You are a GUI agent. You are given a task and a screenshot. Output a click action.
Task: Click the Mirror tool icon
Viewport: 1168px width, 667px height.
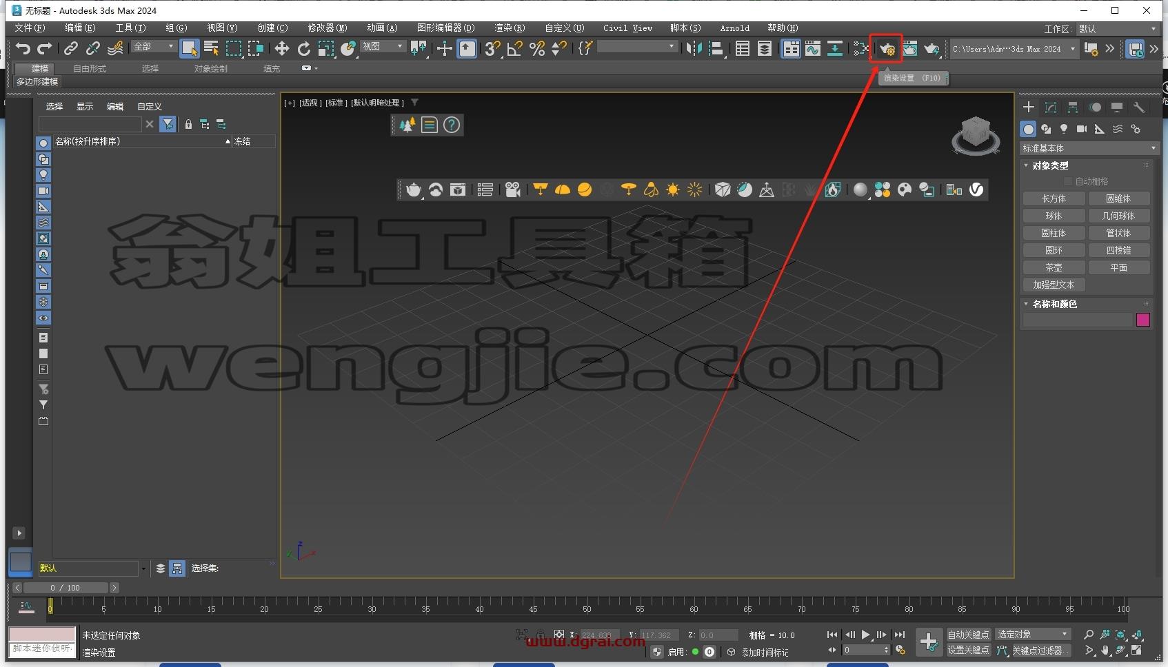coord(694,48)
